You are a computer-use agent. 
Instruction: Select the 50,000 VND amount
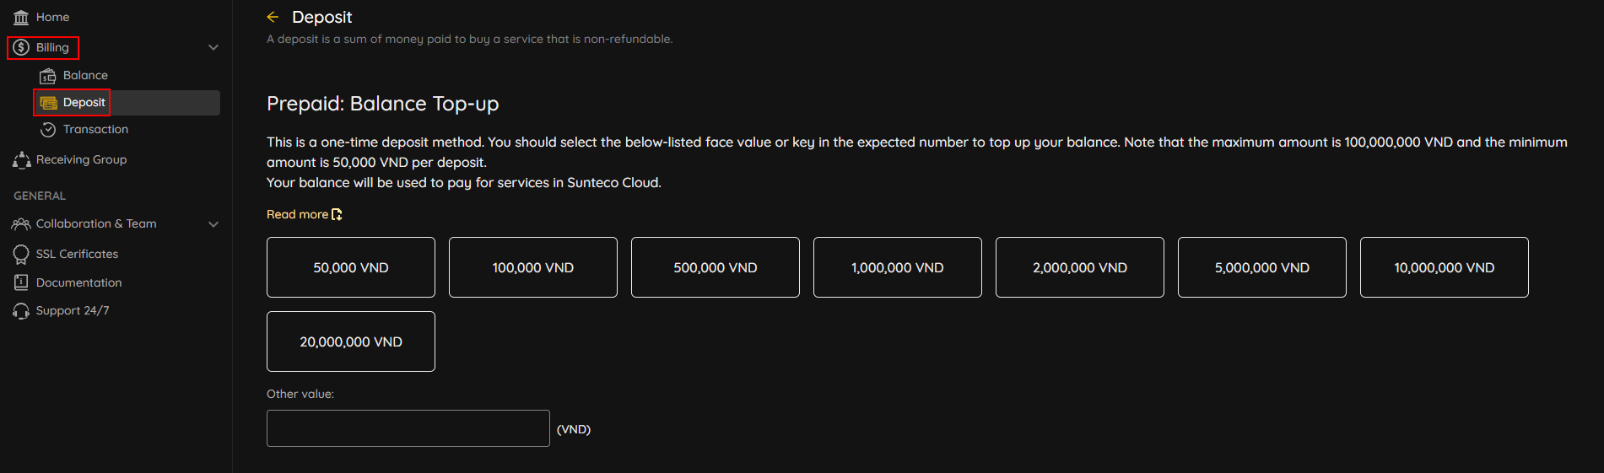click(x=351, y=267)
